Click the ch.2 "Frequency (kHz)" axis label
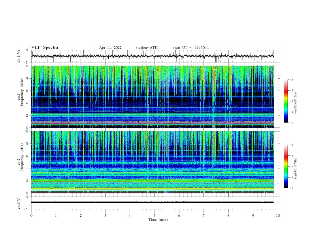The height and width of the screenshot is (242, 313). point(22,157)
